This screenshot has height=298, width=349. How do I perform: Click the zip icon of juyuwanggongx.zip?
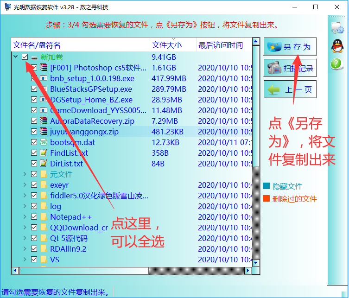(x=44, y=131)
